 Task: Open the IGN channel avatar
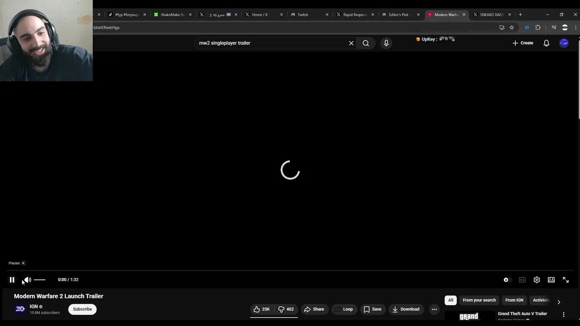coord(20,309)
